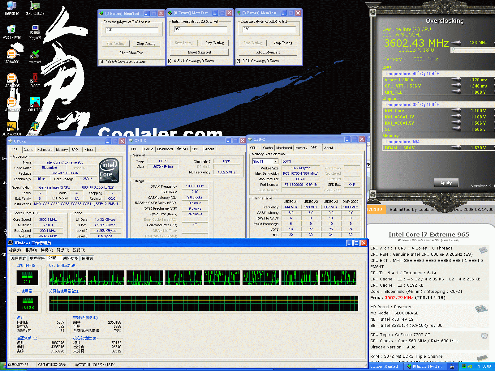Click the Apply button in Overclocking panel
Screen dimensions: 495x371
pyautogui.click(x=446, y=183)
